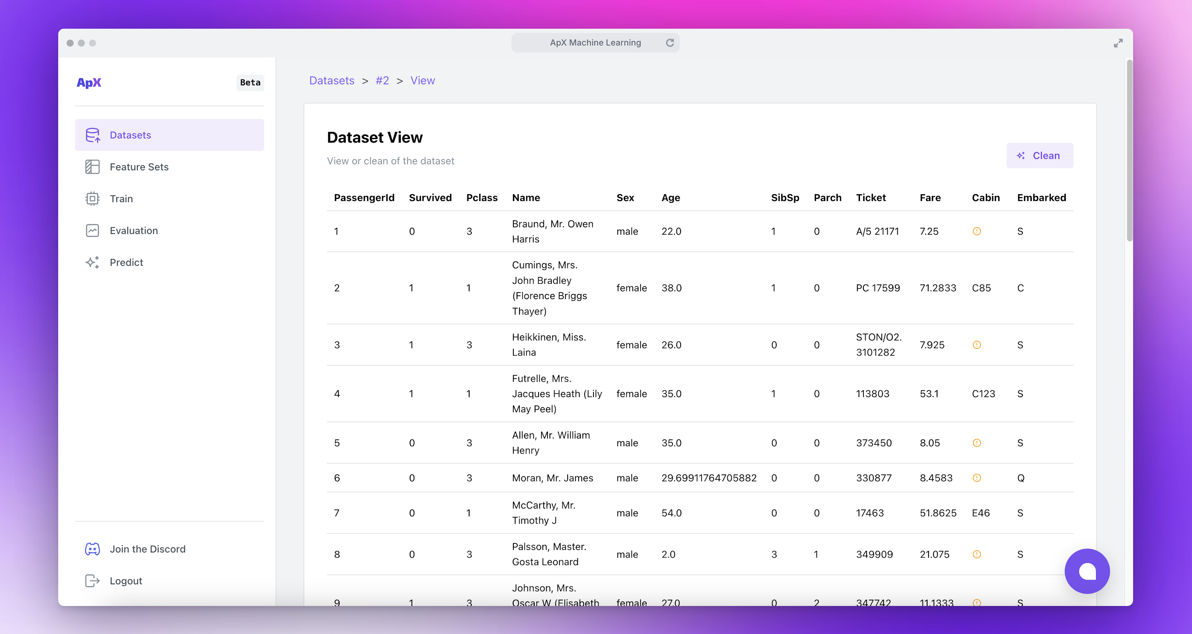Viewport: 1192px width, 634px height.
Task: Follow the Datasets breadcrumb link
Action: 331,81
